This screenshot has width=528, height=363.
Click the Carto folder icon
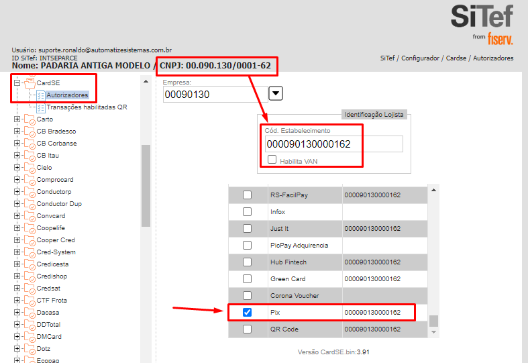(x=30, y=119)
